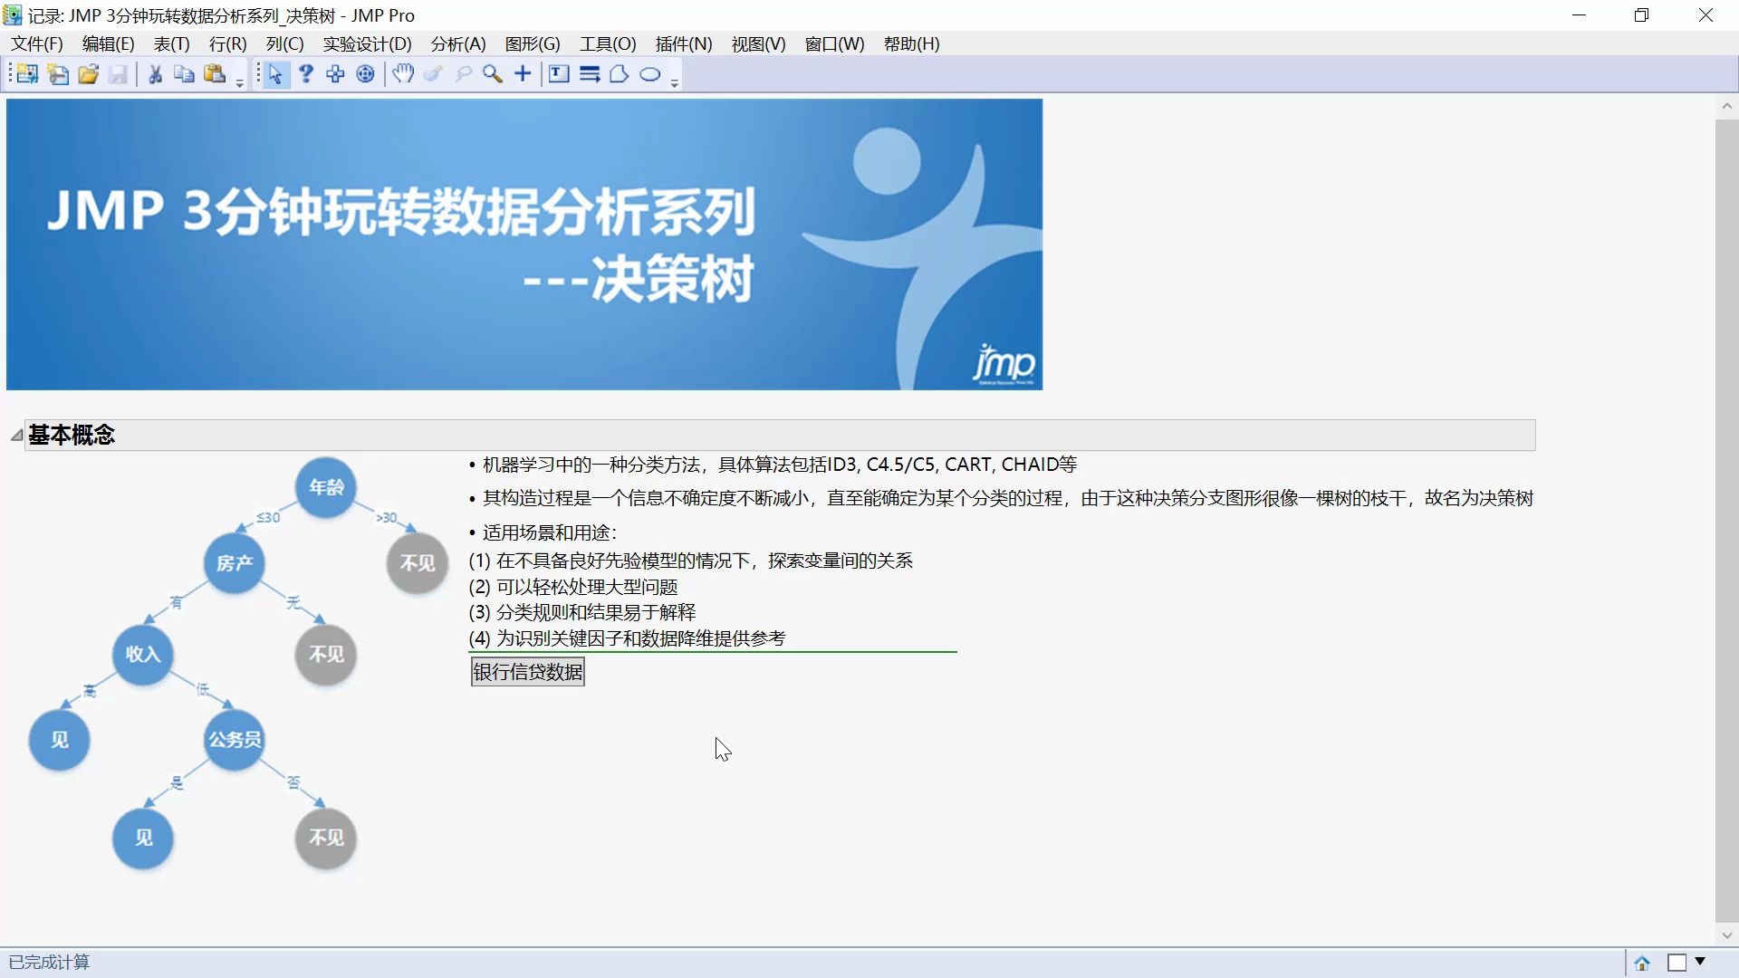1739x978 pixels.
Task: Click the 银行信贷数据 input field
Action: point(527,671)
